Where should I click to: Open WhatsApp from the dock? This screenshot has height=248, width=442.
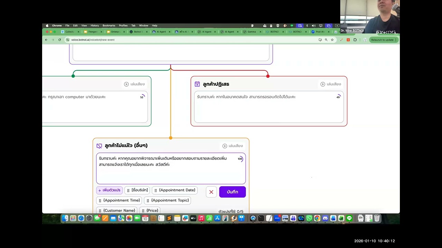[309, 218]
